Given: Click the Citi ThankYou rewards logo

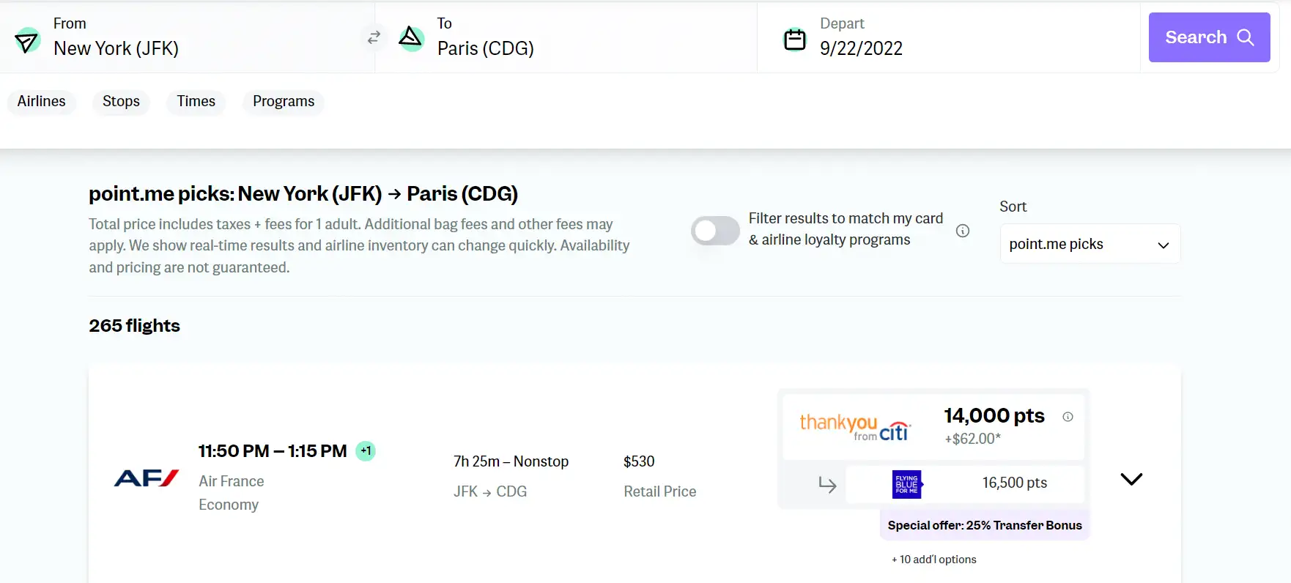Looking at the screenshot, I should (x=855, y=427).
